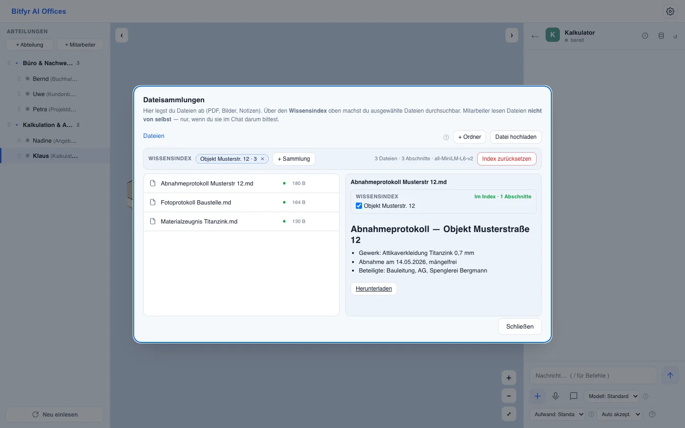Download the file via Herunterladen
This screenshot has height=428, width=685.
point(374,289)
